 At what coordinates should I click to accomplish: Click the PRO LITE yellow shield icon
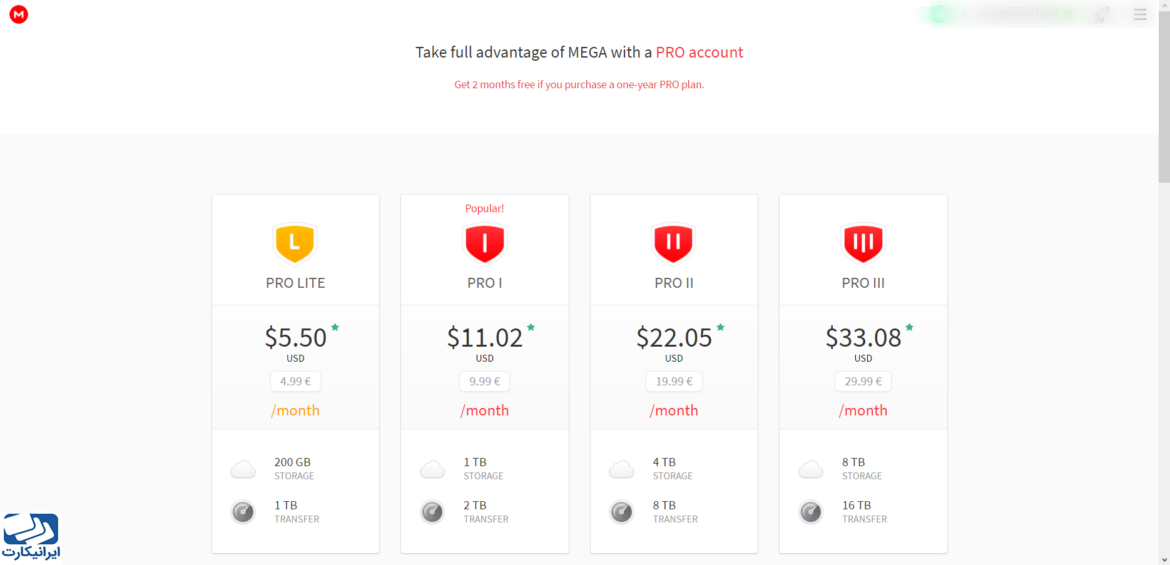pyautogui.click(x=295, y=243)
